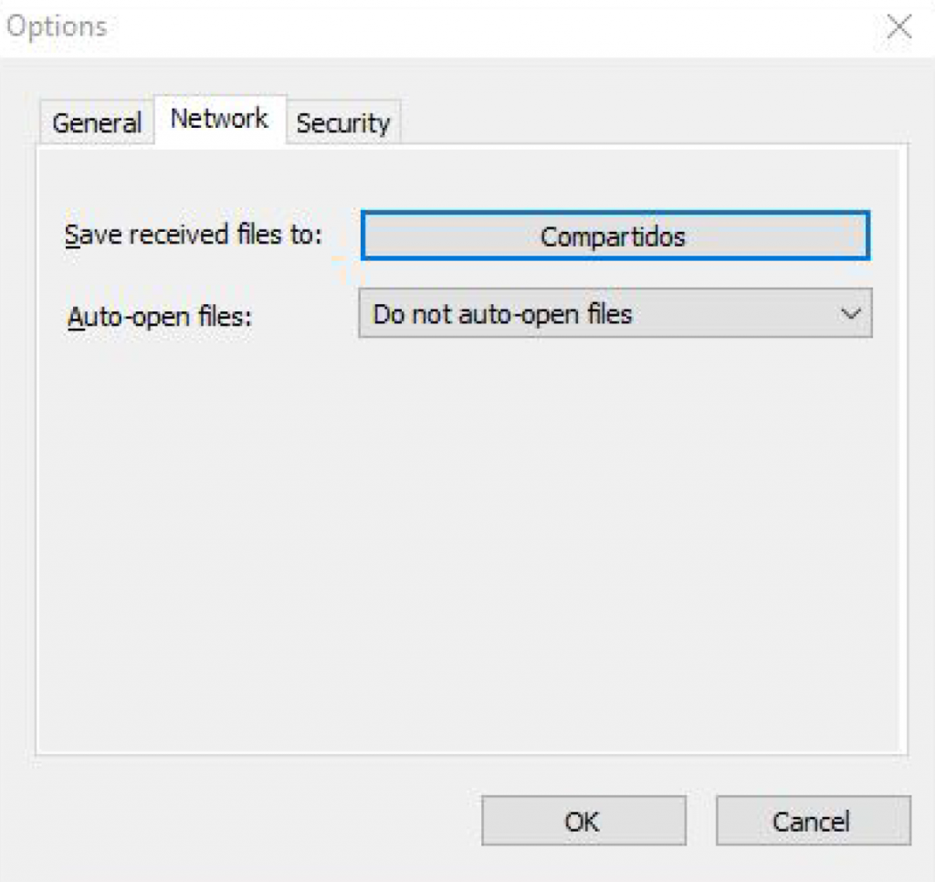Close the Options dialog with the X
The height and width of the screenshot is (882, 935).
tap(899, 26)
